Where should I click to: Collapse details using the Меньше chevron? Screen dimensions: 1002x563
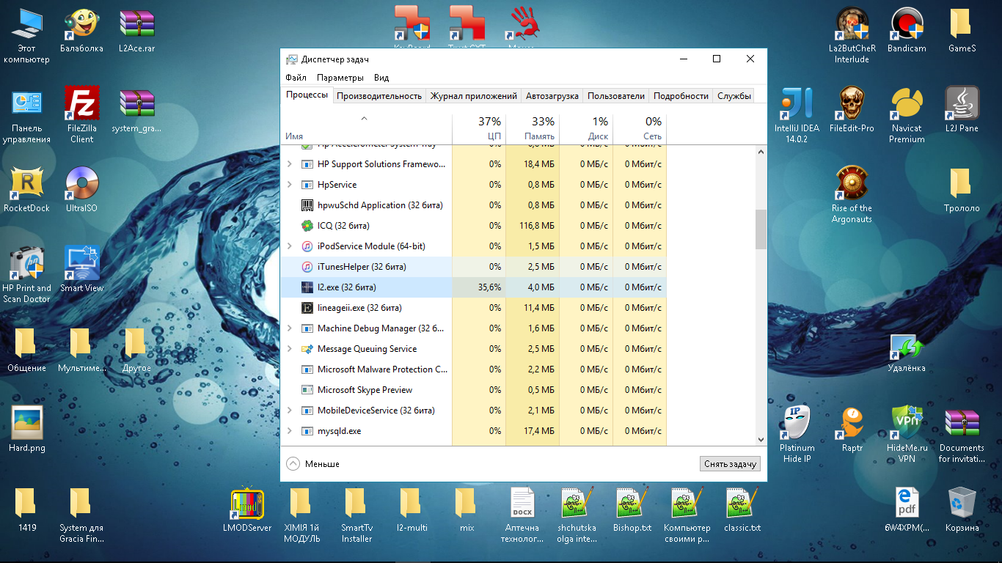point(293,463)
